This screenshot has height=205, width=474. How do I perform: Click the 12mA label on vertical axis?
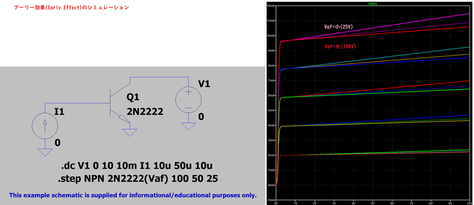(270, 6)
